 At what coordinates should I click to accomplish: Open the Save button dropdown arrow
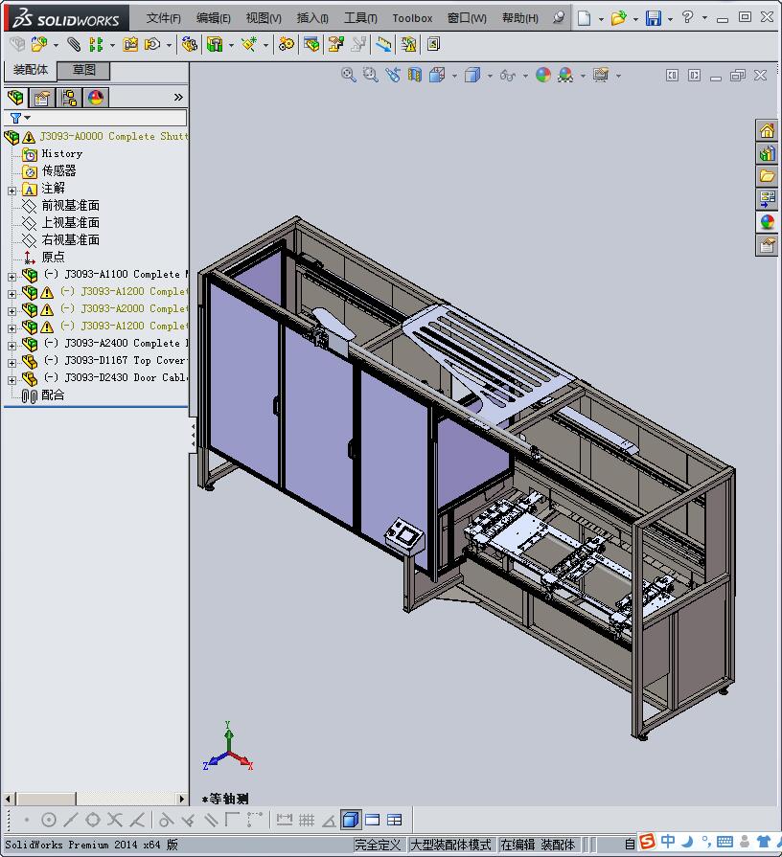pyautogui.click(x=670, y=19)
